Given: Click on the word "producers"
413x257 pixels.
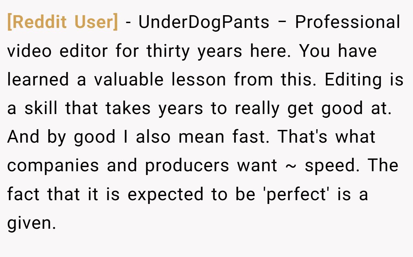Looking at the screenshot, I should [187, 166].
